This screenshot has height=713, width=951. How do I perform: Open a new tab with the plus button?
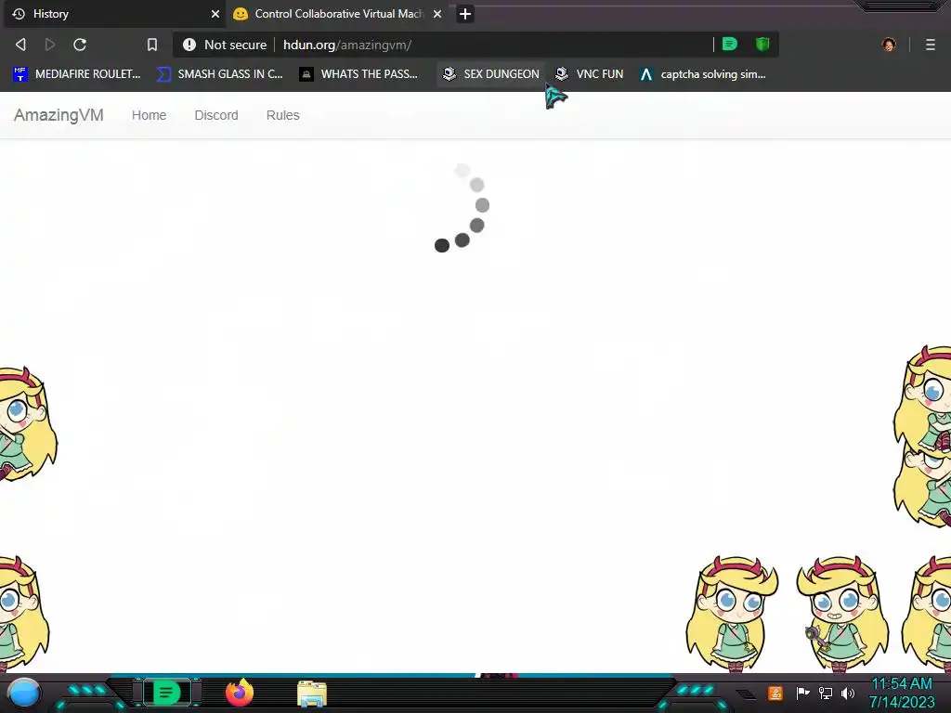tap(465, 14)
